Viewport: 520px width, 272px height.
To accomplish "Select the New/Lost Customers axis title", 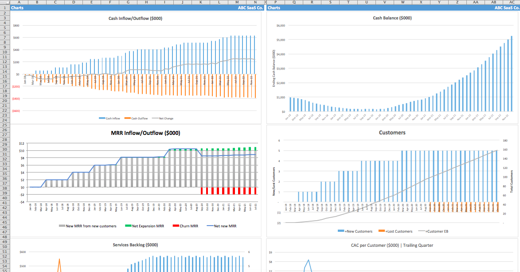I will click(274, 181).
